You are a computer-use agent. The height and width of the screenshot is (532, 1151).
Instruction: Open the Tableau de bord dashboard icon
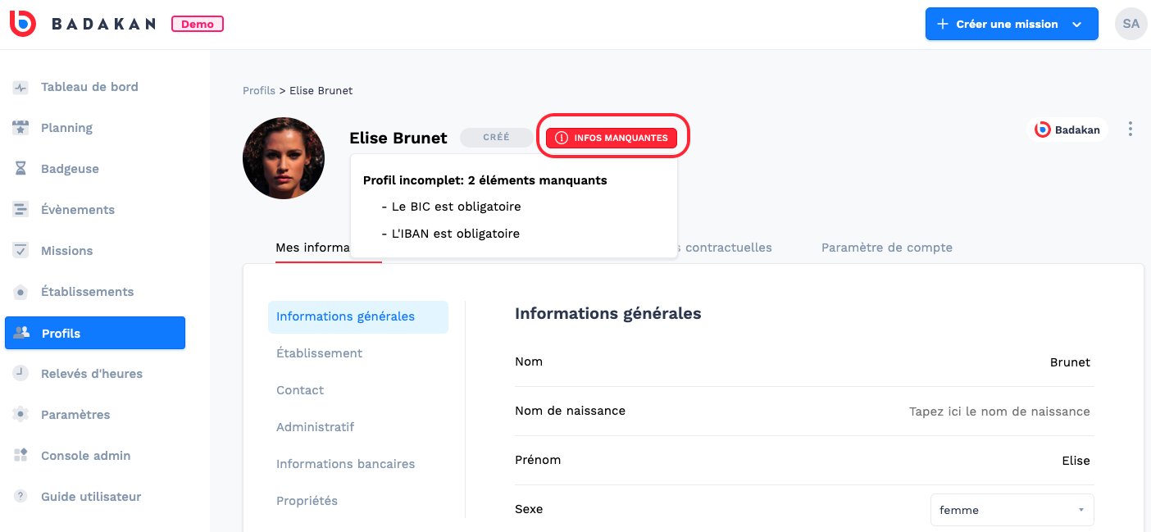[20, 87]
